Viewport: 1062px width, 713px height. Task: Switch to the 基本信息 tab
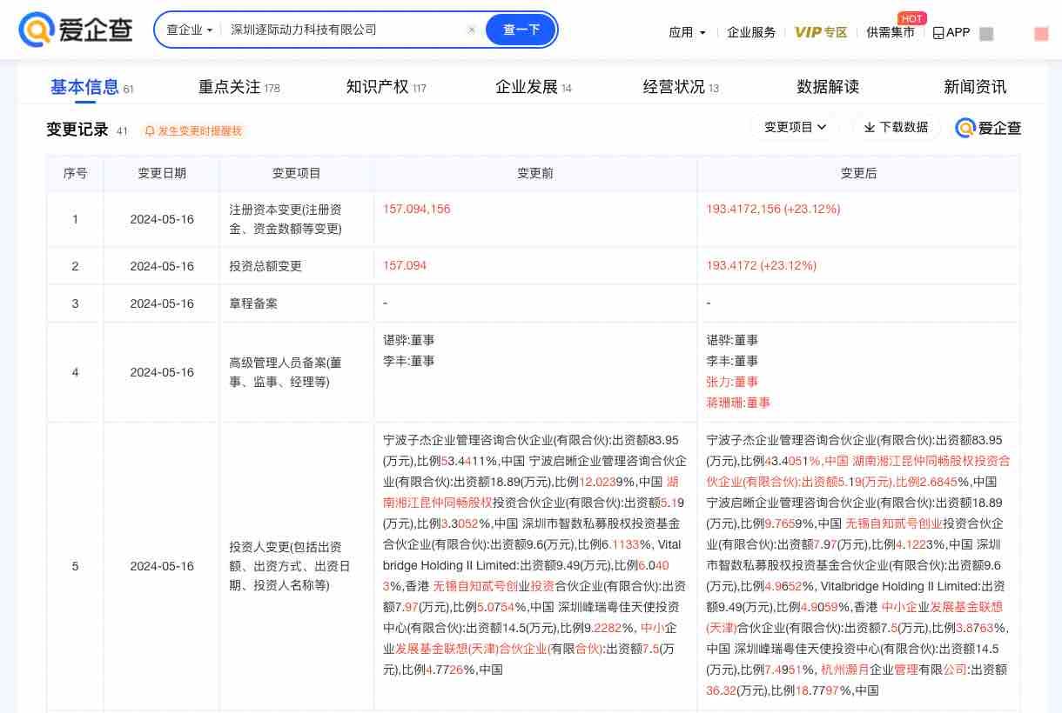[84, 87]
